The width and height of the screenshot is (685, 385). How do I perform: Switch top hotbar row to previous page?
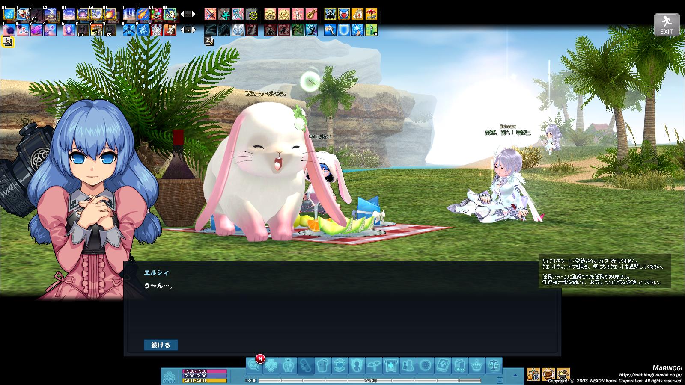(x=181, y=14)
